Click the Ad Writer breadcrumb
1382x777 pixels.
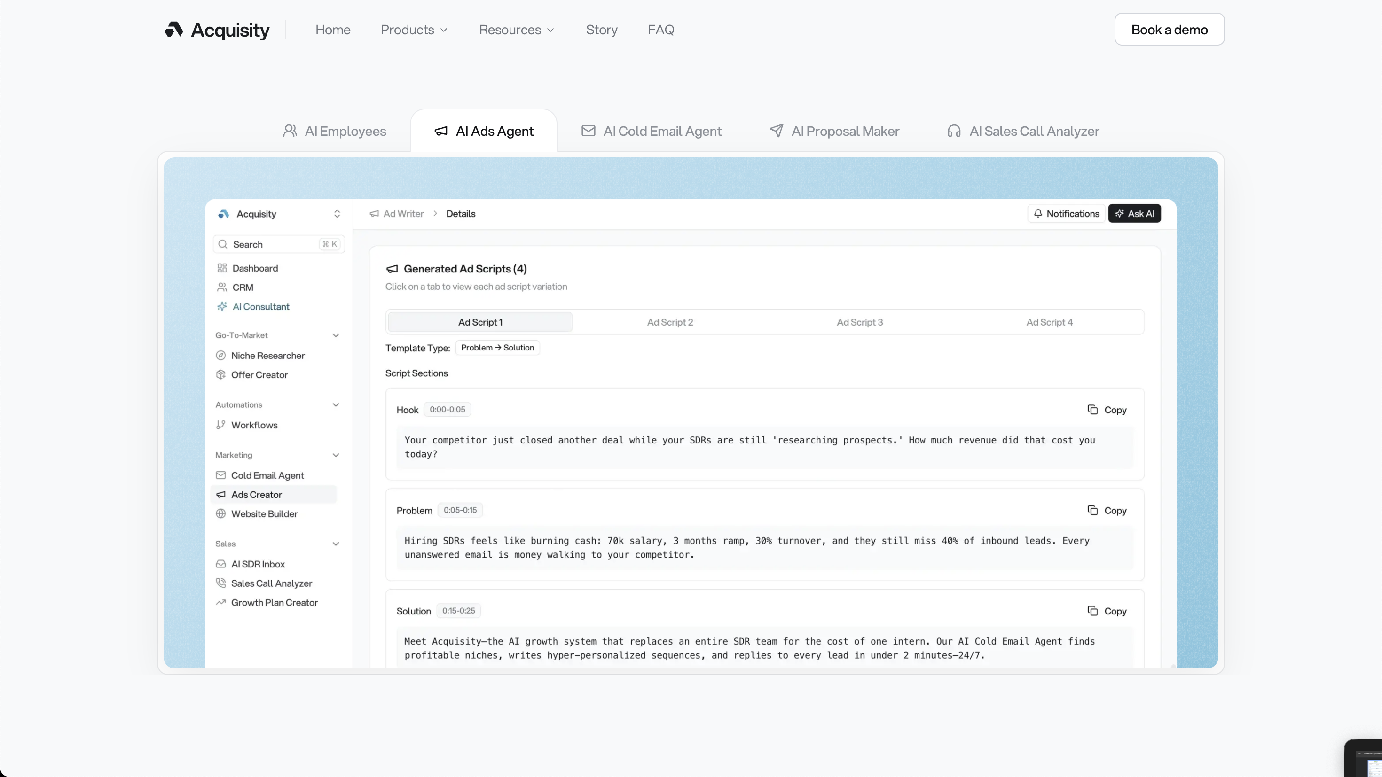pos(396,213)
